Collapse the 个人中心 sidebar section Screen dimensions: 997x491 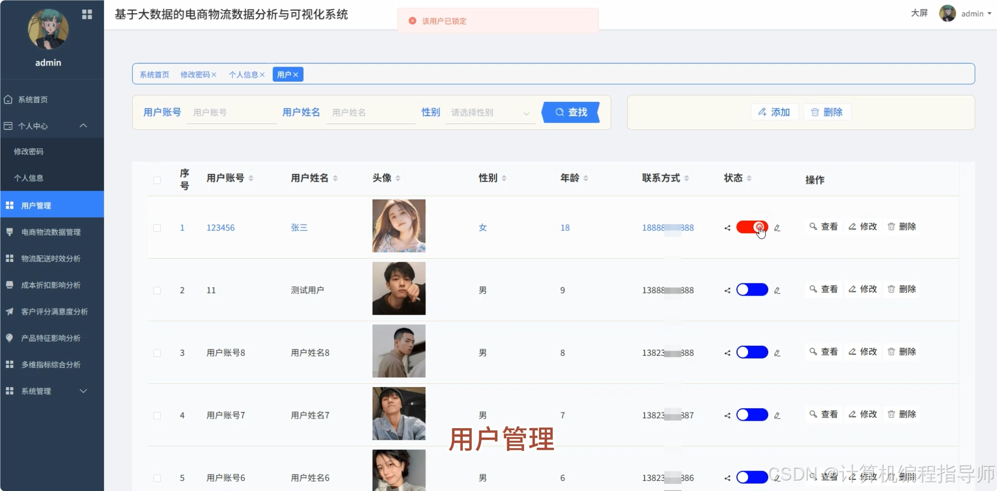(x=52, y=126)
